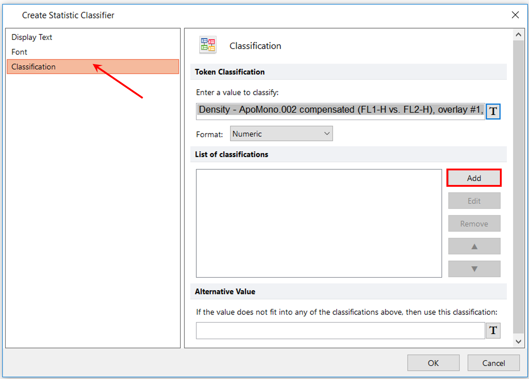Move classification down with the down-arrow button
529x379 pixels.
(474, 269)
